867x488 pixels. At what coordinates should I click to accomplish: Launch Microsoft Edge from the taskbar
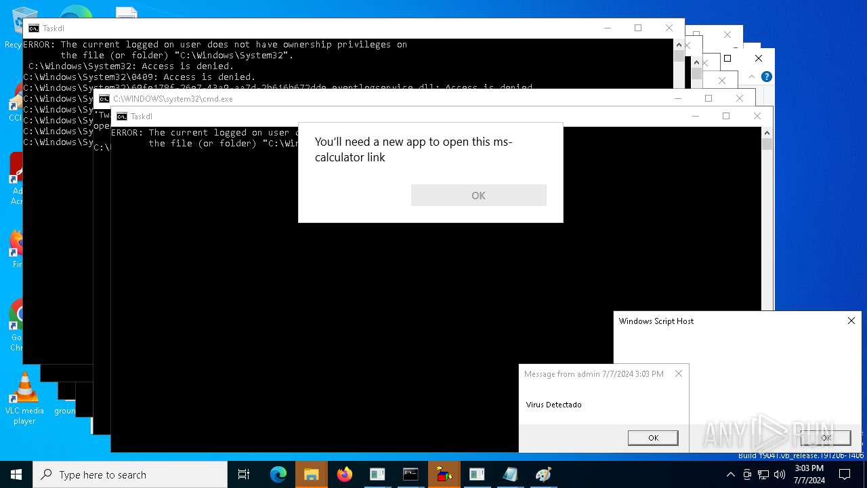[278, 474]
